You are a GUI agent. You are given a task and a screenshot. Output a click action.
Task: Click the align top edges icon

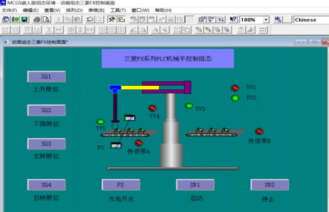click(28, 30)
